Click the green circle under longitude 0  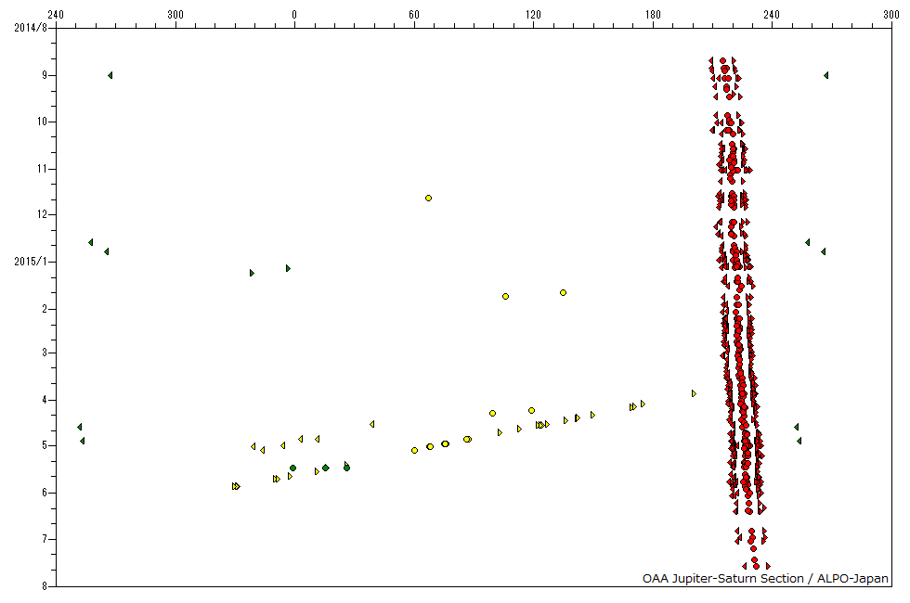[293, 468]
